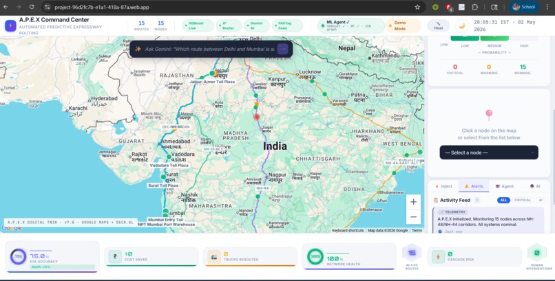Image resolution: width=555 pixels, height=281 pixels.
Task: Click the A* Router status pill
Action: pos(229,26)
